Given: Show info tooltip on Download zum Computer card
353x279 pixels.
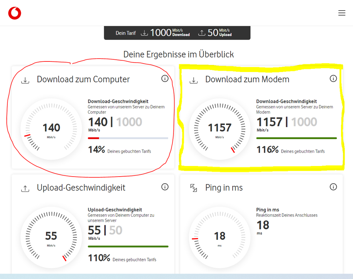Looking at the screenshot, I should [165, 78].
